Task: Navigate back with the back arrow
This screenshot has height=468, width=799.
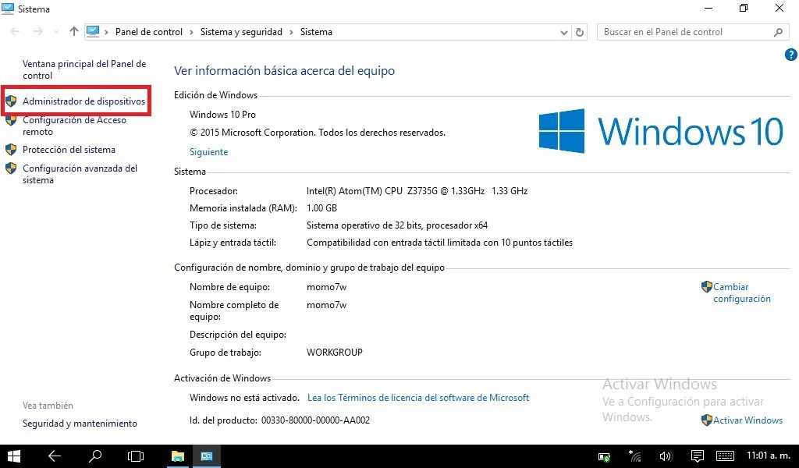Action: click(16, 31)
